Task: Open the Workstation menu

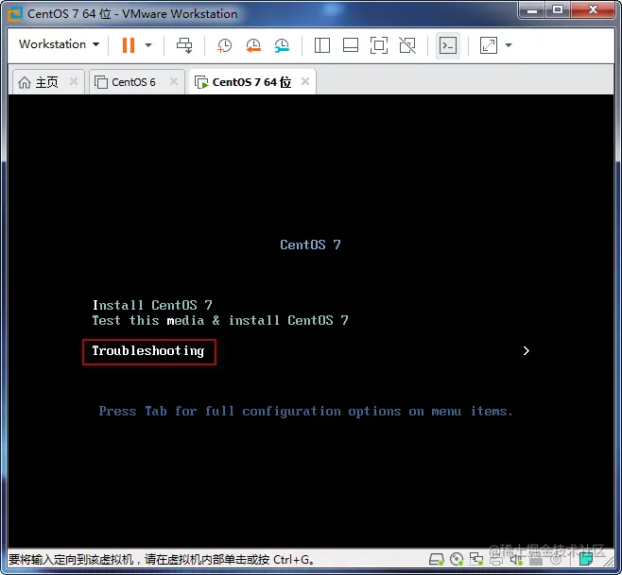Action: [x=60, y=44]
